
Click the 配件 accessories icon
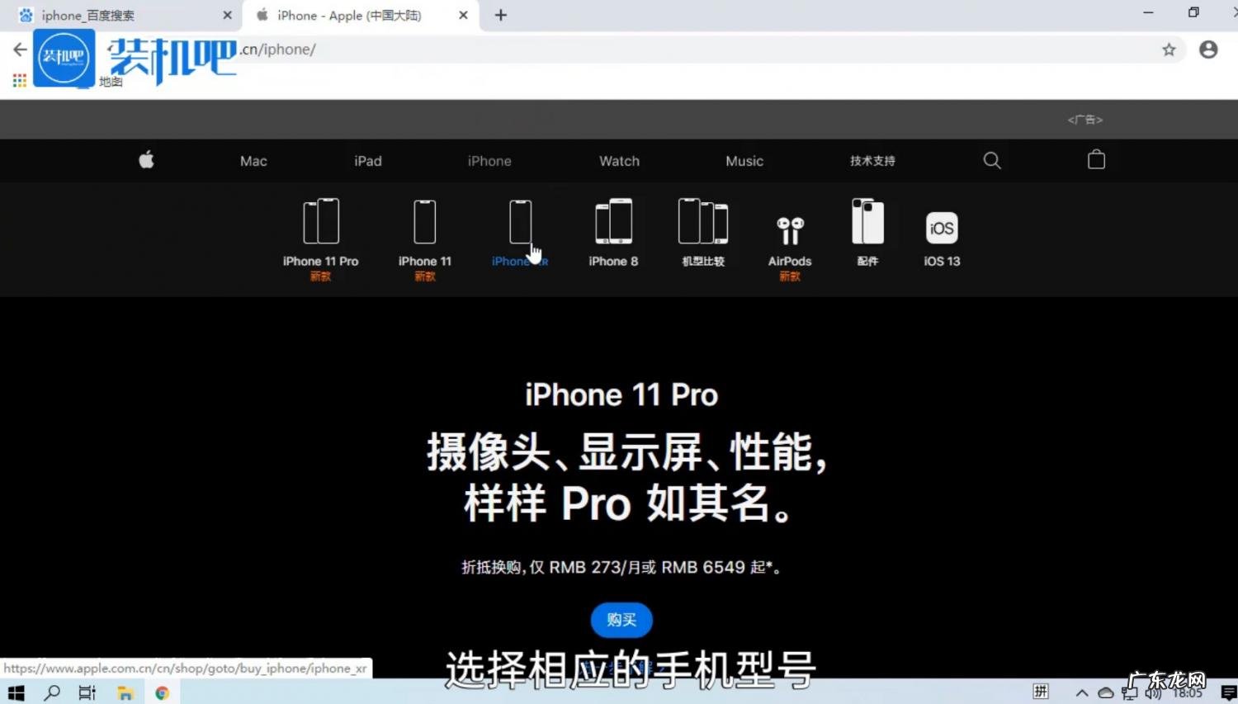click(867, 221)
